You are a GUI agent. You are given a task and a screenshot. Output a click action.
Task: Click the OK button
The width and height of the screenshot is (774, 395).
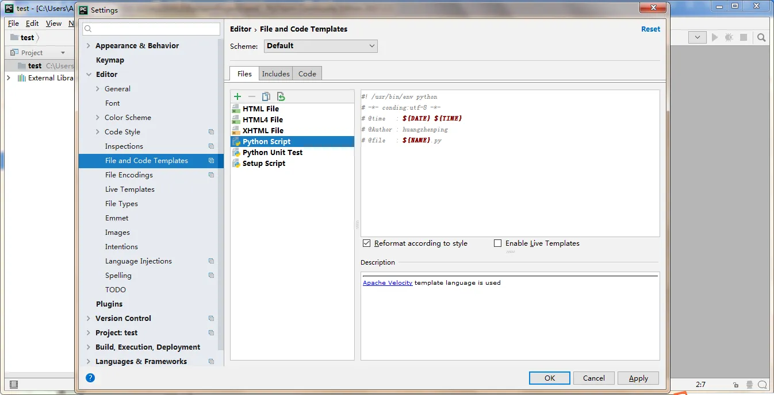pos(550,378)
